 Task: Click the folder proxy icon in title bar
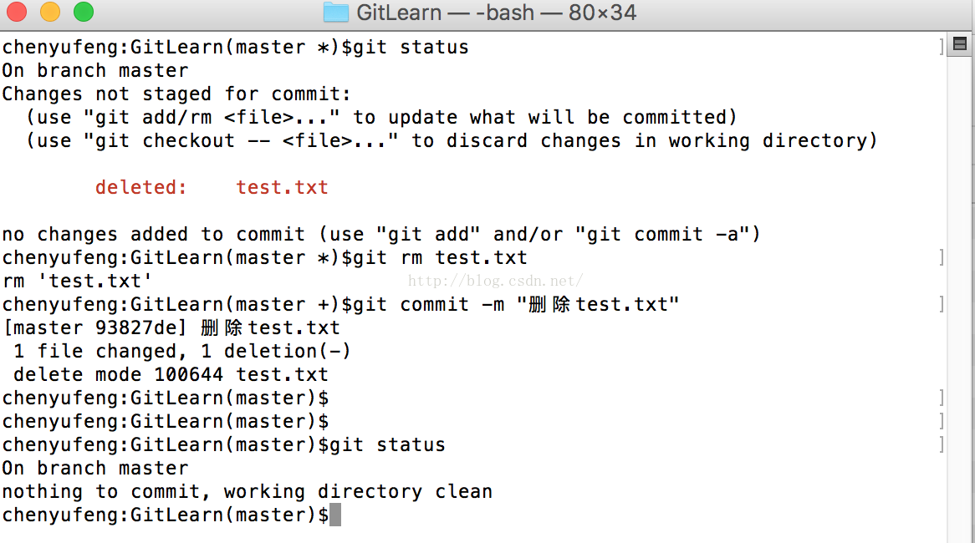pos(336,13)
